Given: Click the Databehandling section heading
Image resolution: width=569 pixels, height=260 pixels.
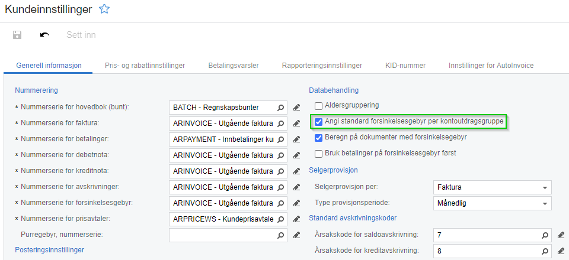Looking at the screenshot, I should 334,90.
